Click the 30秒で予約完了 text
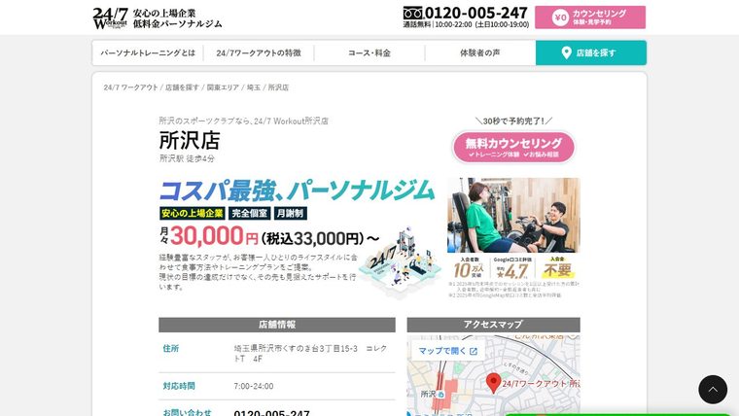This screenshot has width=739, height=416. pos(513,121)
